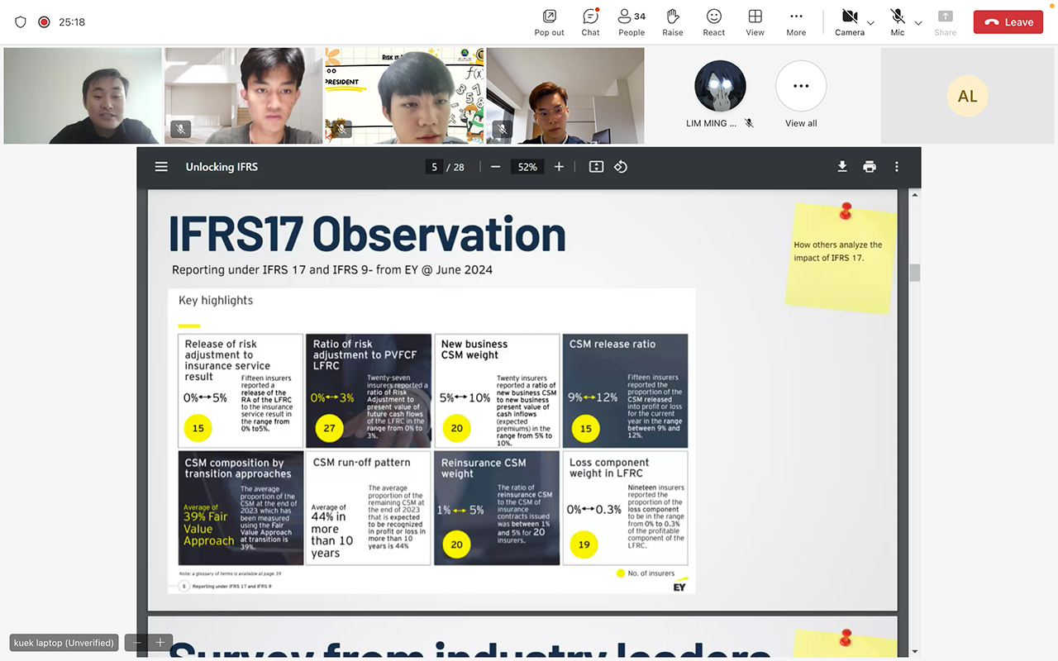Screen dimensions: 1058x661
Task: Click the CSM run-off pattern card
Action: pyautogui.click(x=369, y=509)
